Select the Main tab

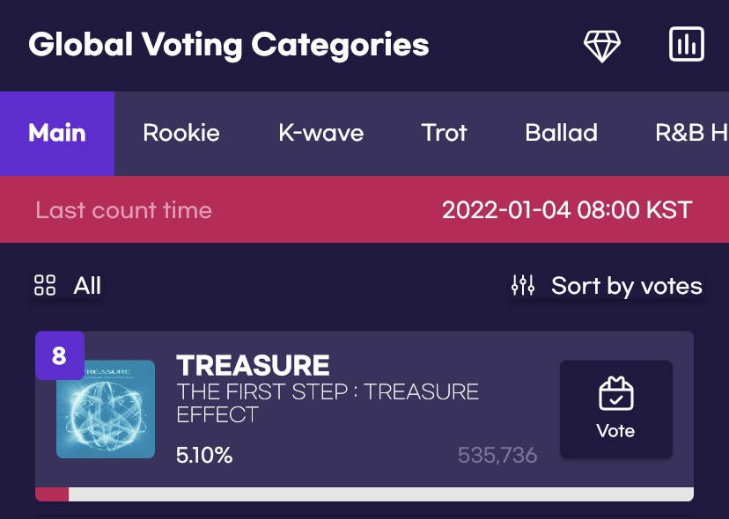57,134
